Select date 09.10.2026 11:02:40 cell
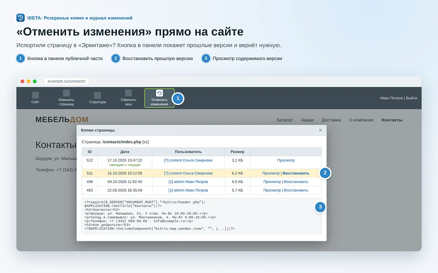 (x=125, y=182)
